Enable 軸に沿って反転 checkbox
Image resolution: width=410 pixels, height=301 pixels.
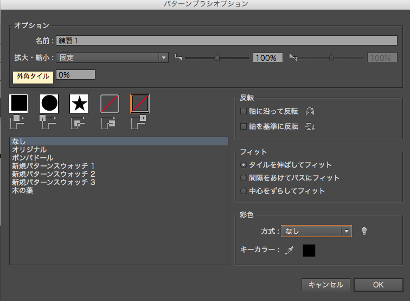(244, 111)
